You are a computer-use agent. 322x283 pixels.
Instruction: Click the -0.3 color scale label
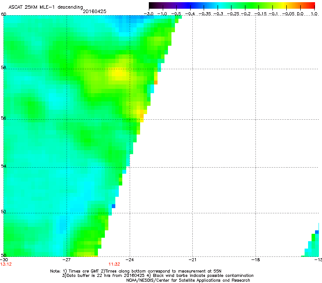tap(218, 14)
